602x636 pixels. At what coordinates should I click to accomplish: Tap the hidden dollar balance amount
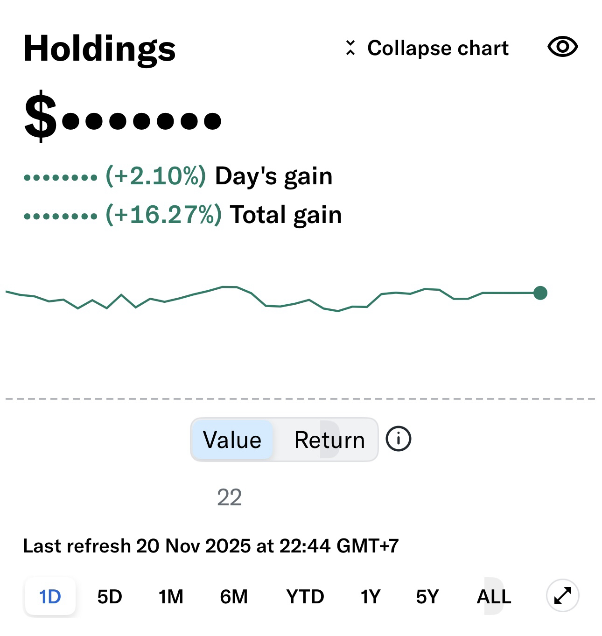[123, 118]
